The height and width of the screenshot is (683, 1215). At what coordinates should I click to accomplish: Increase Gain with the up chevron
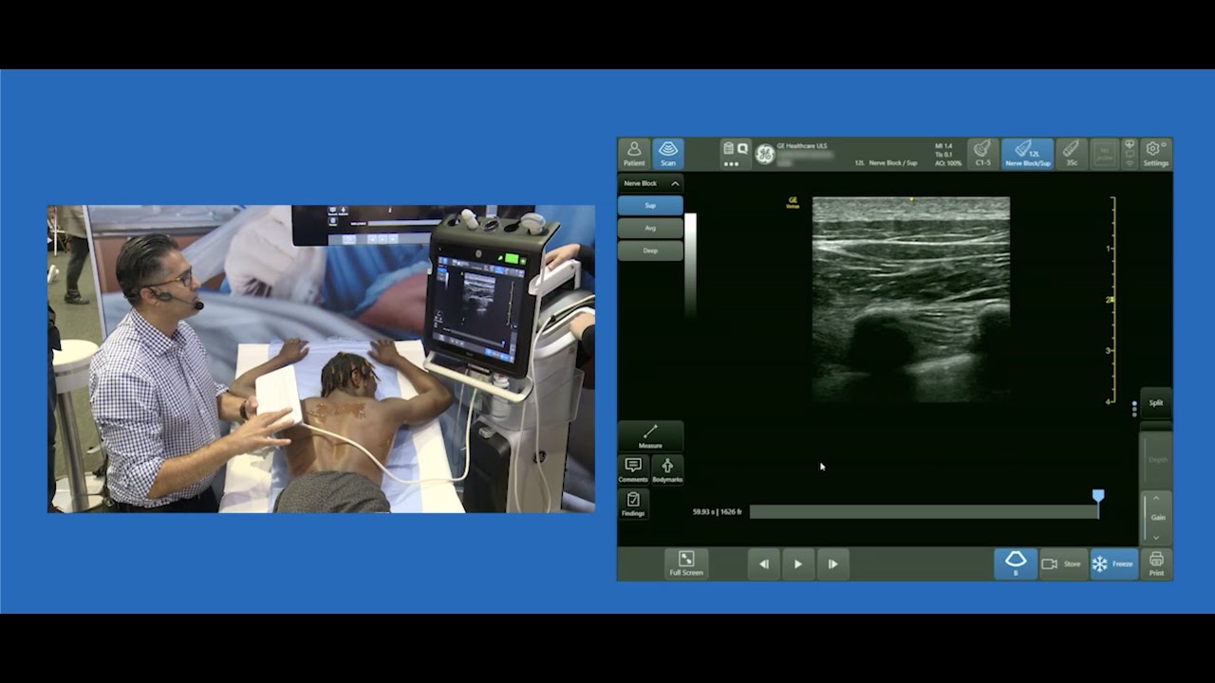[1156, 499]
